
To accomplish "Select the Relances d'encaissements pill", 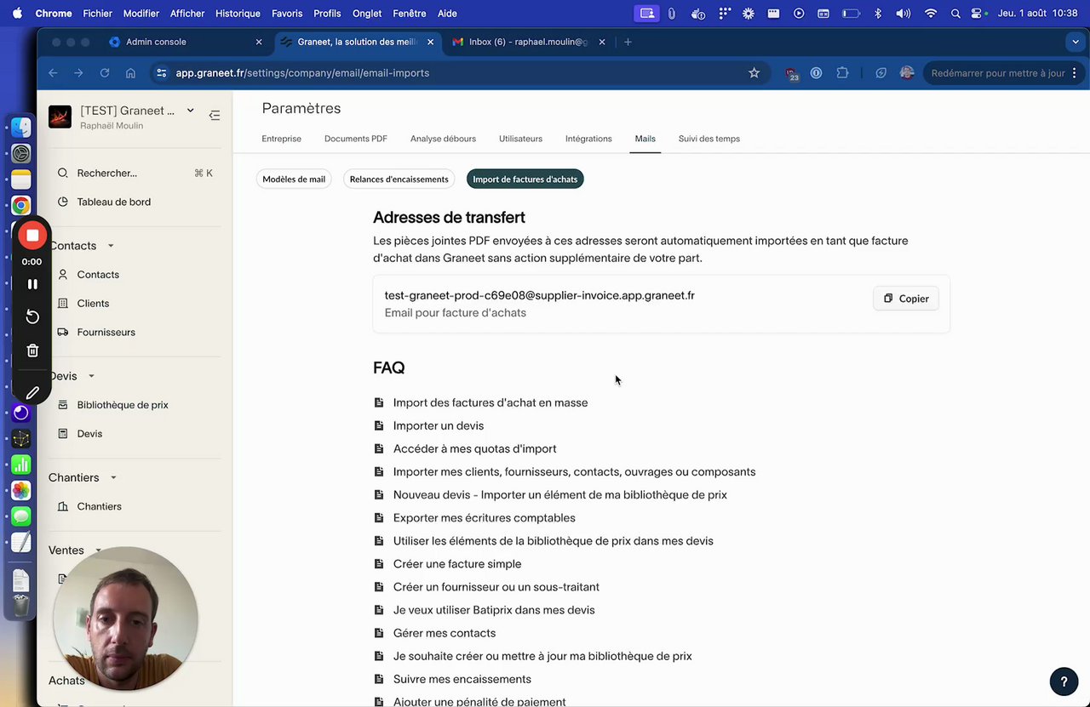I will [399, 180].
